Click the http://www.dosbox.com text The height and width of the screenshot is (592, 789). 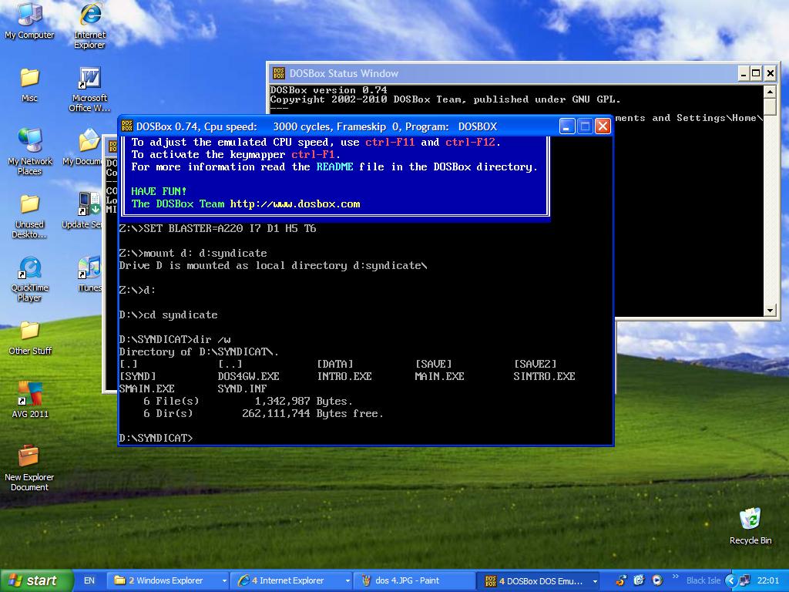pyautogui.click(x=295, y=203)
